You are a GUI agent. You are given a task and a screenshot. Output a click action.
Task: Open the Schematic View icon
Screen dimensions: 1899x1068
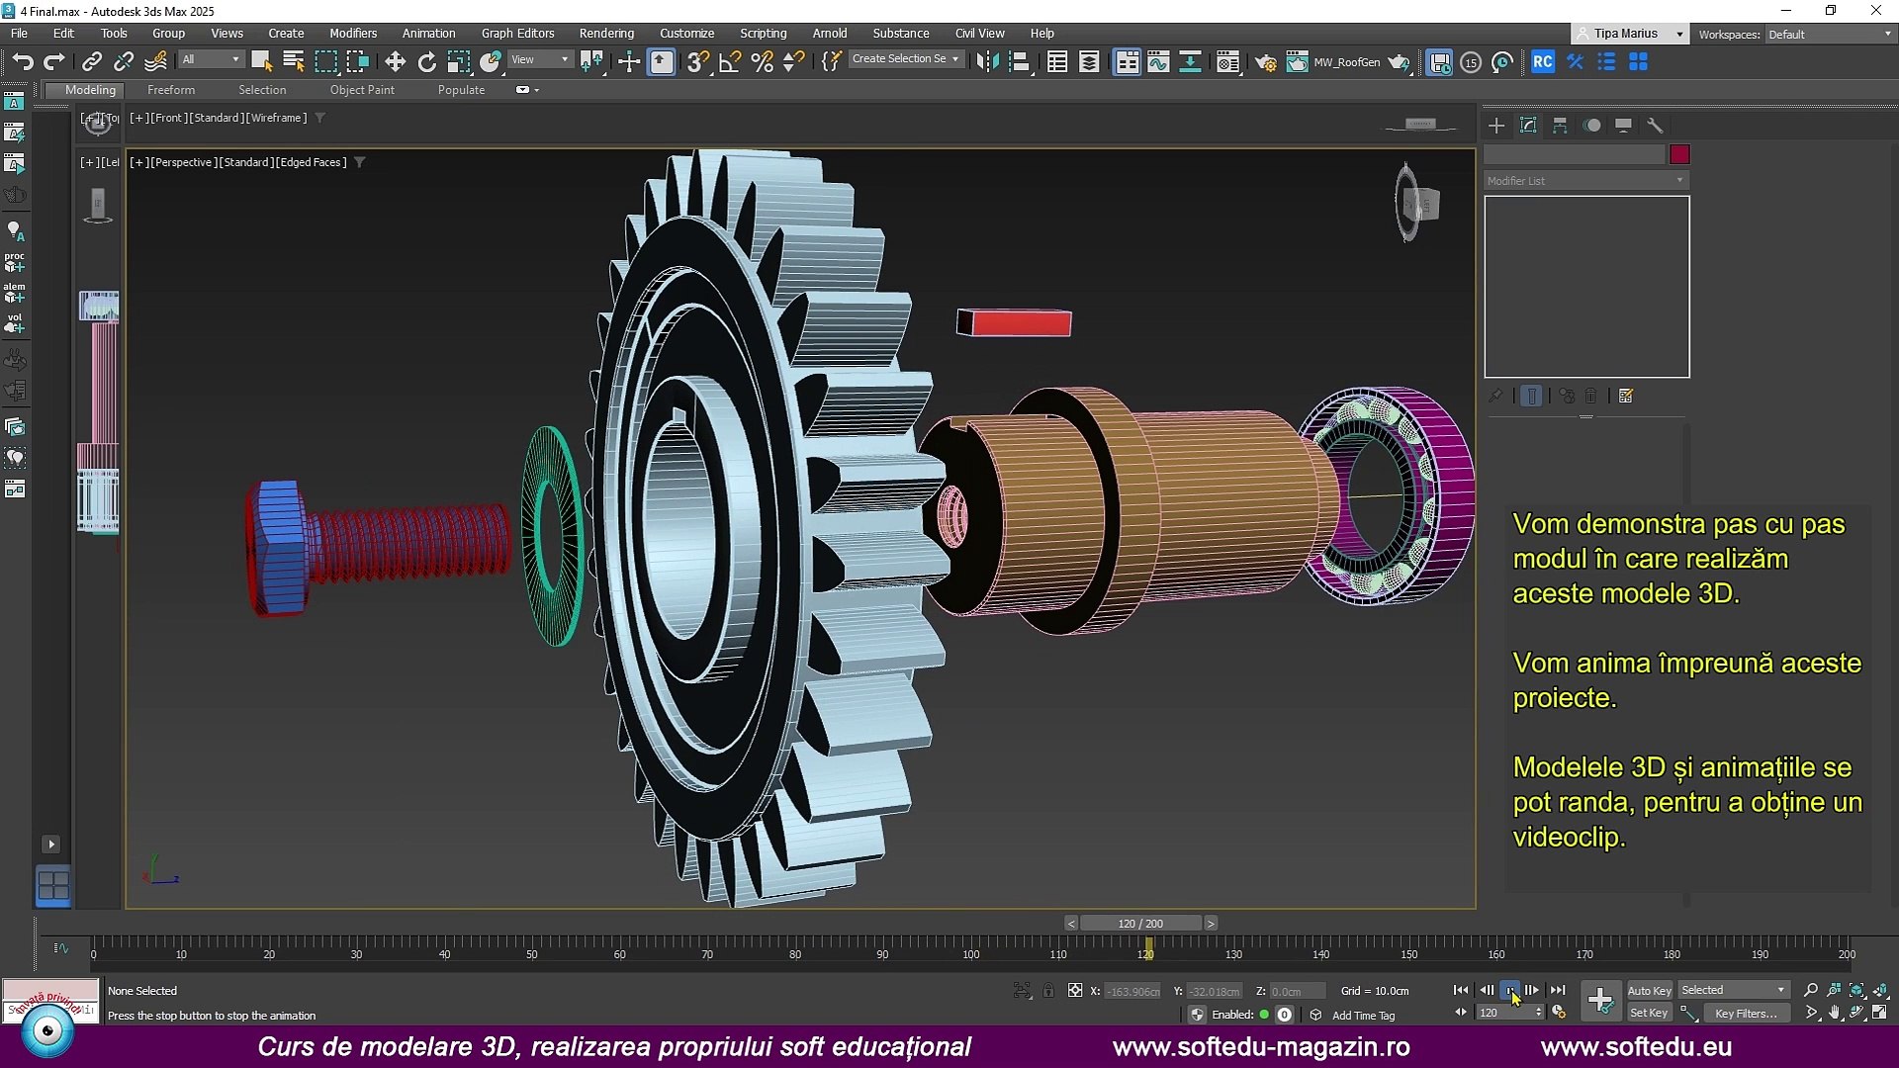[x=1190, y=62]
